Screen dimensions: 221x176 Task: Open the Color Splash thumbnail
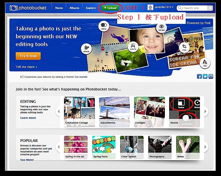coord(132,147)
